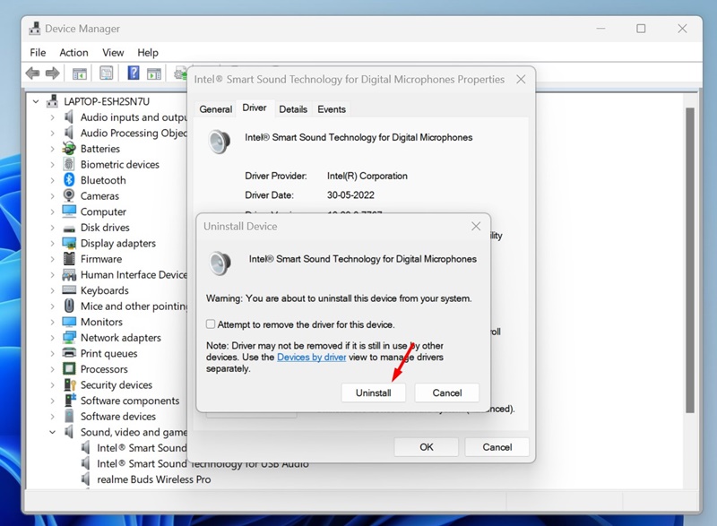Open the Devices by driver link
This screenshot has height=526, width=717.
(x=311, y=358)
